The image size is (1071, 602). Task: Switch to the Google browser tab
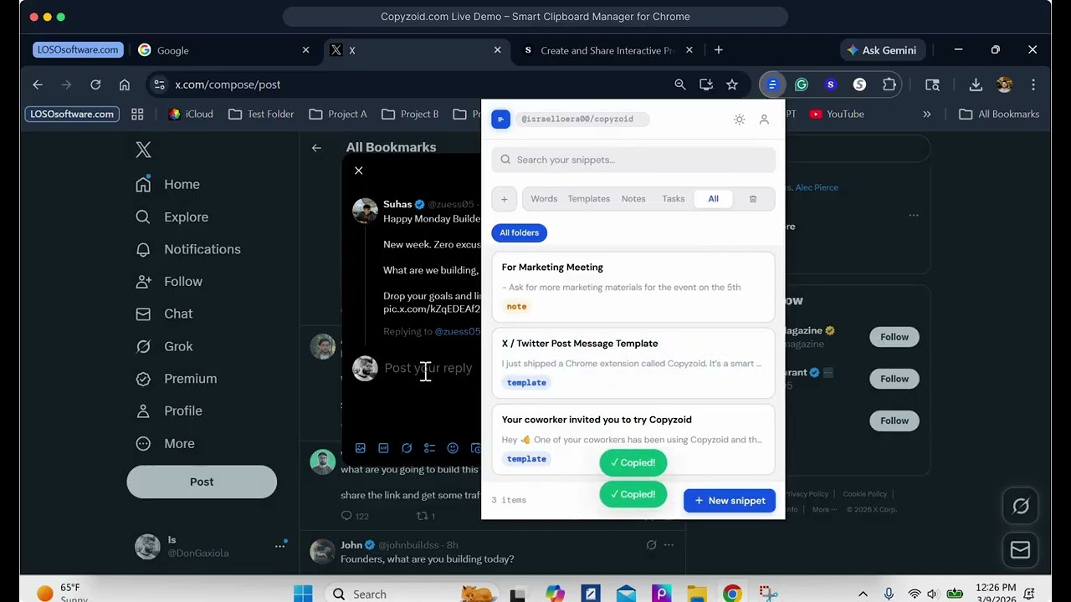point(224,50)
